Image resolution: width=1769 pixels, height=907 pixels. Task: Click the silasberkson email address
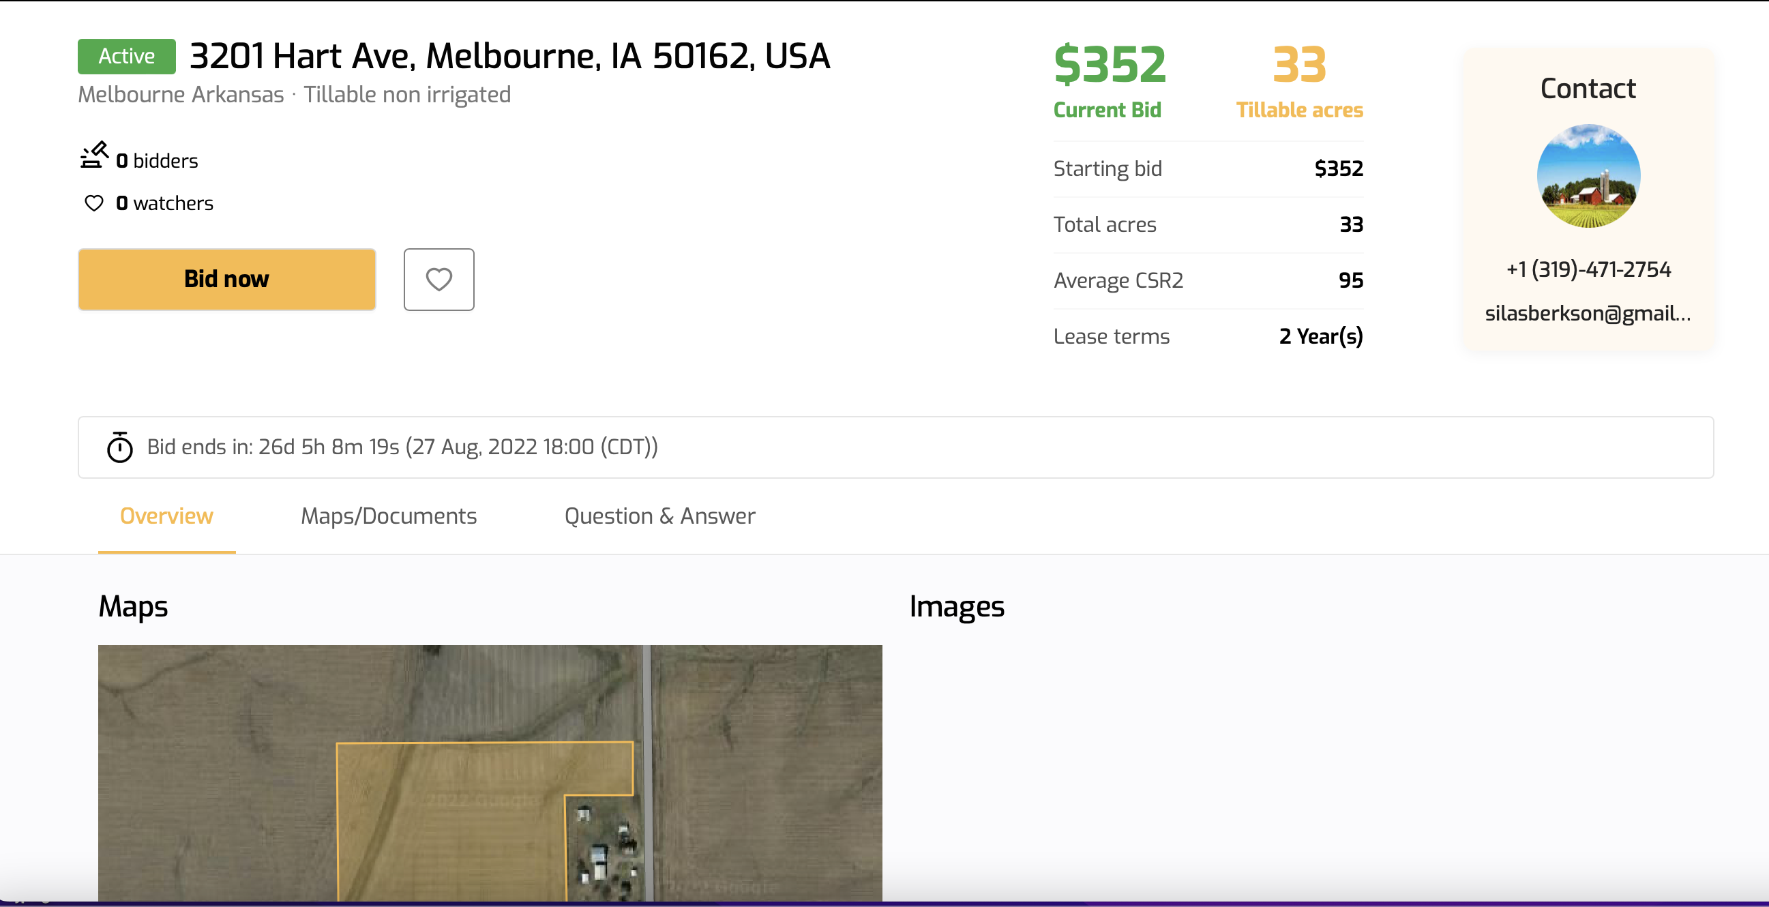[1588, 313]
